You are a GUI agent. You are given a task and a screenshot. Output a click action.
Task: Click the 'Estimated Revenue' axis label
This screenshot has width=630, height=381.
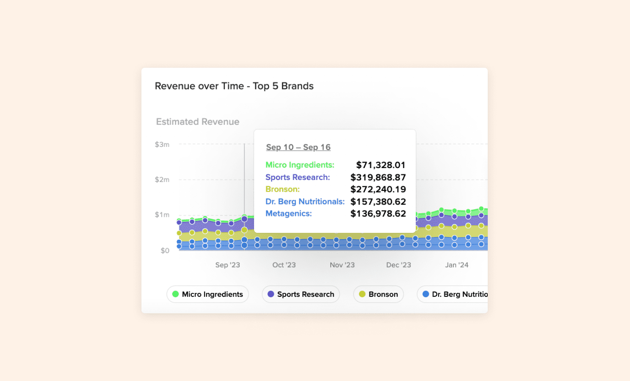(x=198, y=122)
